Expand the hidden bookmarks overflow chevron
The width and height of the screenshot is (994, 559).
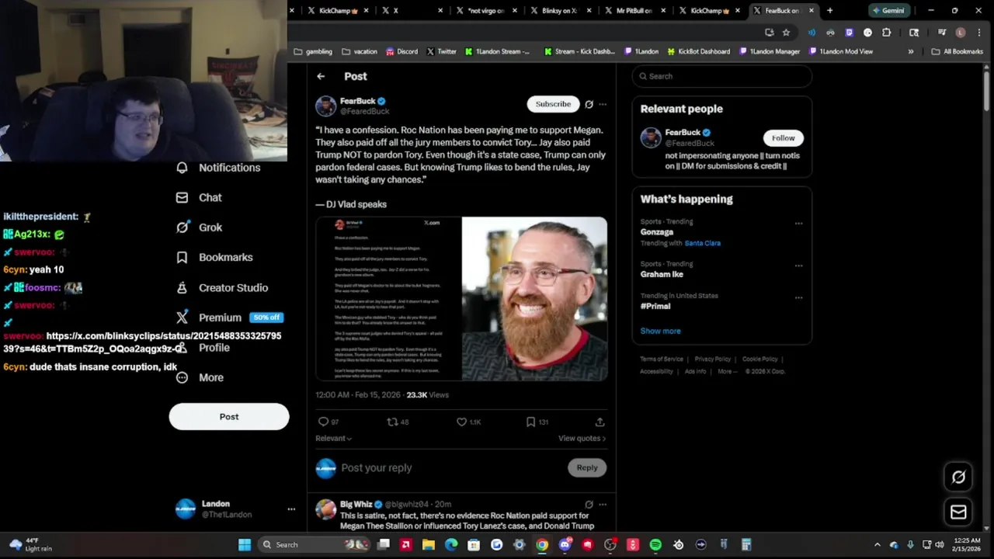click(911, 52)
